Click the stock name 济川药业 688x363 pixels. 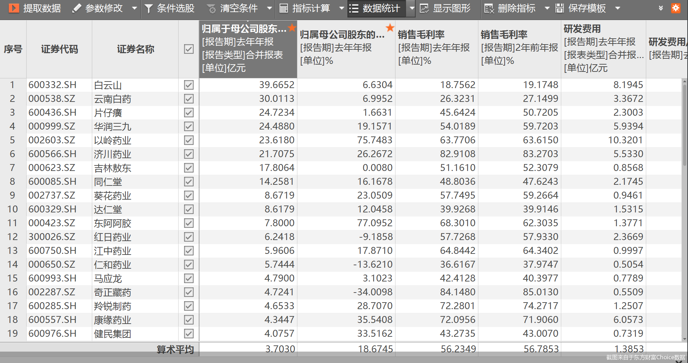[x=113, y=154]
